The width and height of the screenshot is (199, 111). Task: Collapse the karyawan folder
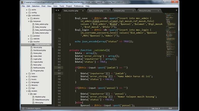[x=29, y=21]
